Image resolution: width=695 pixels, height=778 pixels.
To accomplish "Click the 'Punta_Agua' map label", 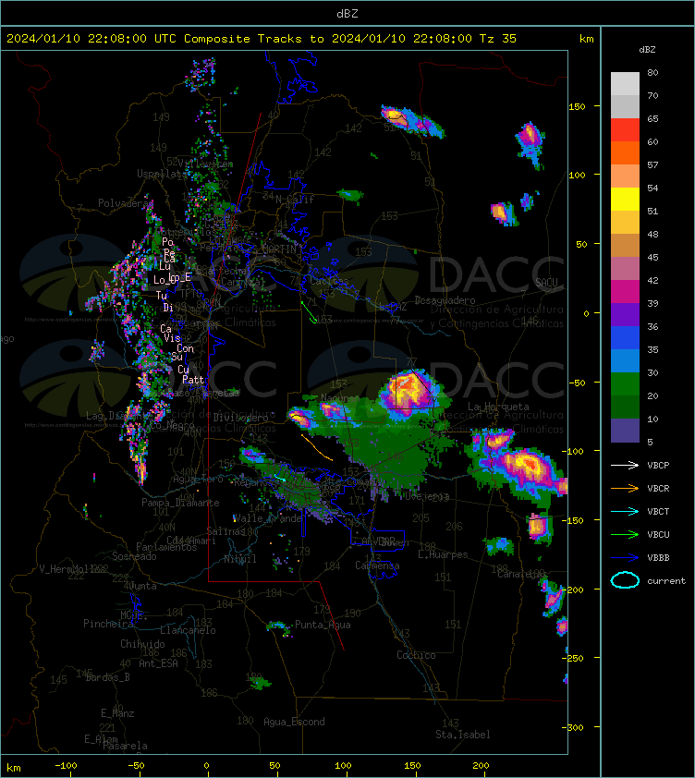I will (x=323, y=625).
